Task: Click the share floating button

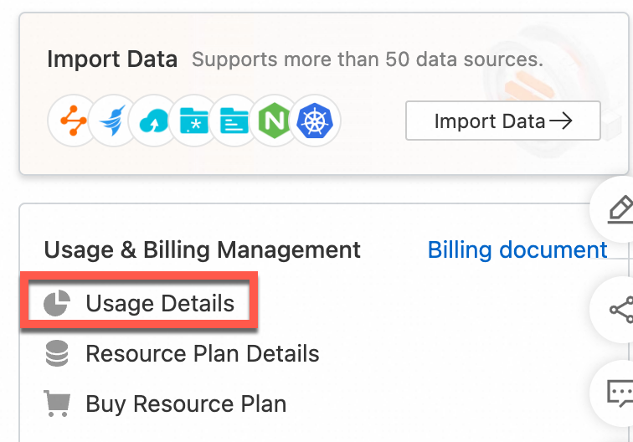Action: [x=620, y=310]
